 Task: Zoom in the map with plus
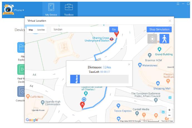pos(169,110)
